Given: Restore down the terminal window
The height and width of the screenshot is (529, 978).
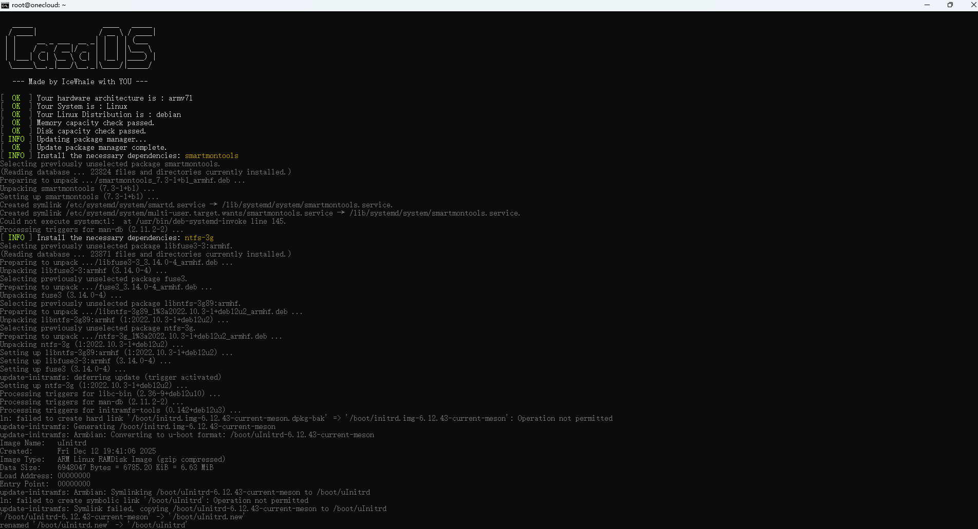Looking at the screenshot, I should coord(950,5).
